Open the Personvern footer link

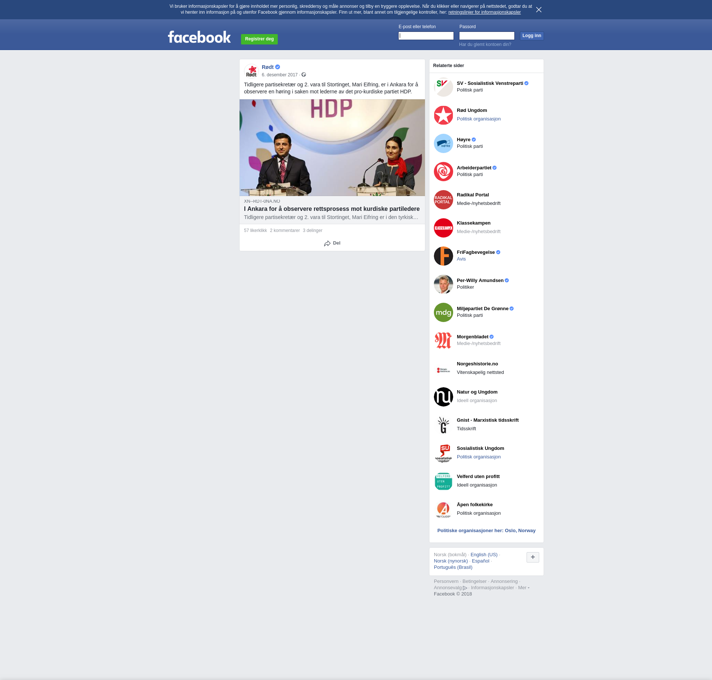tap(446, 581)
